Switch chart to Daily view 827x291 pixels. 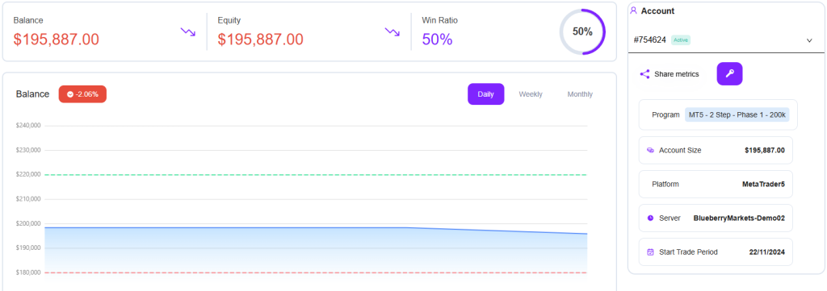pos(485,94)
